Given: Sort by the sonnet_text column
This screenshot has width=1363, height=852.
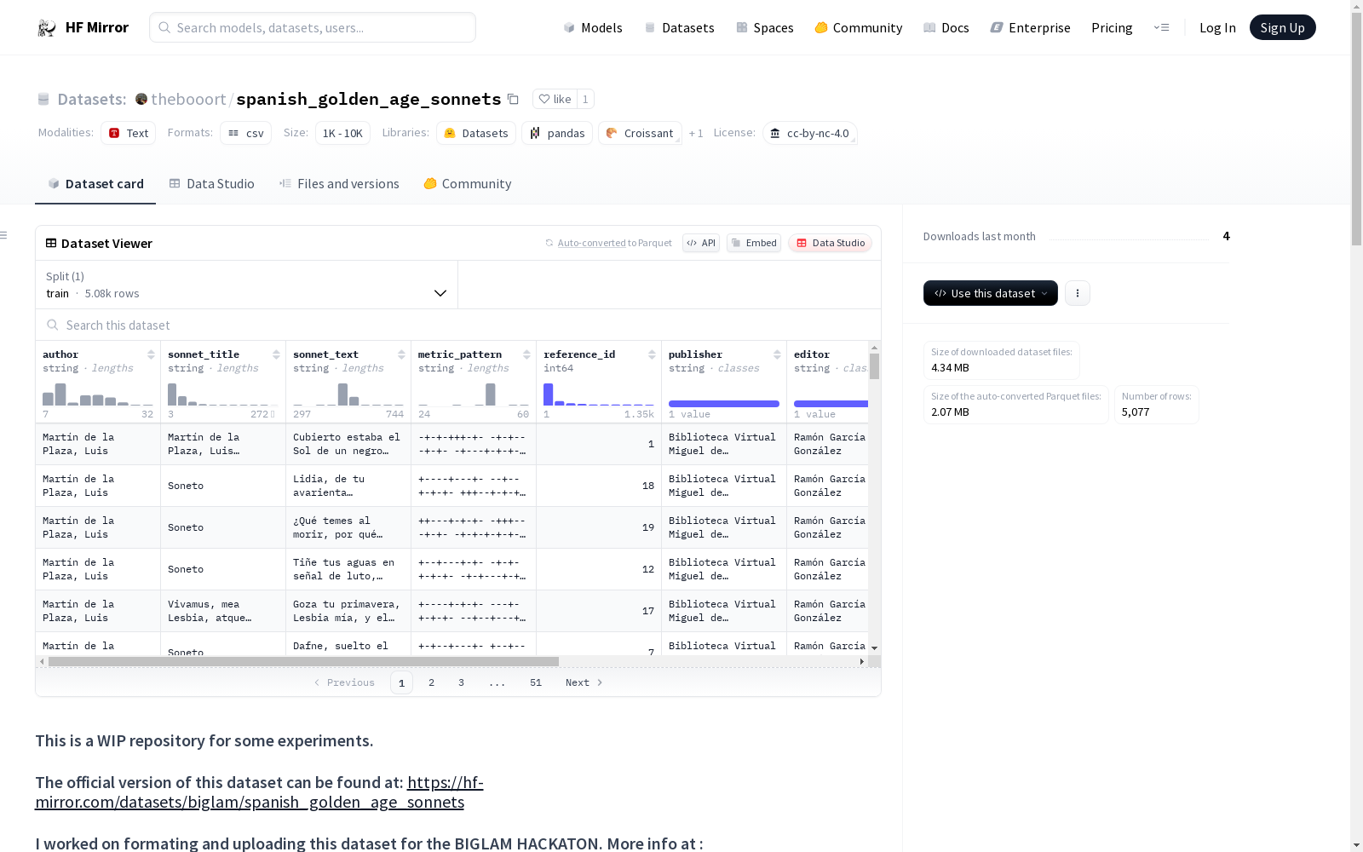Looking at the screenshot, I should [x=401, y=354].
